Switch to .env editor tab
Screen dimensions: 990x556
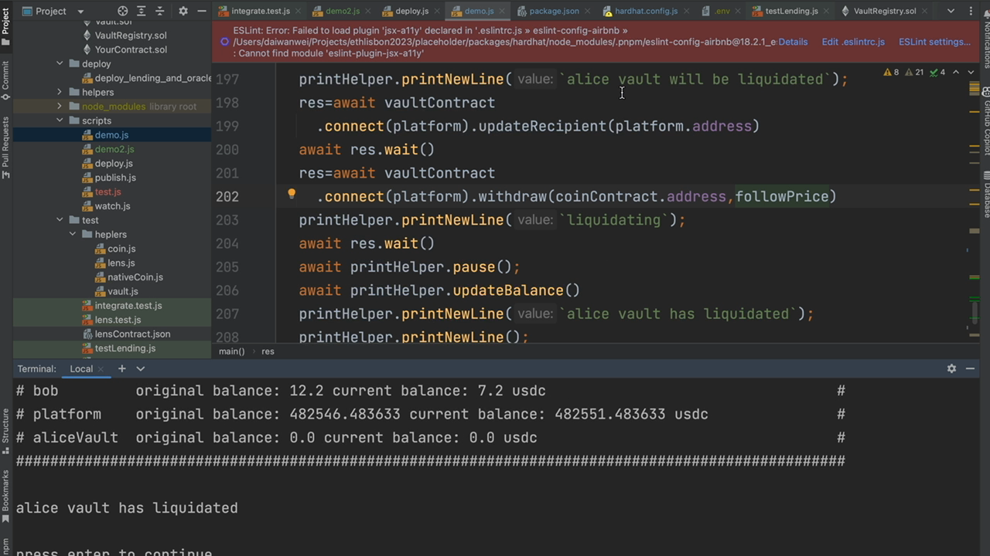click(722, 11)
